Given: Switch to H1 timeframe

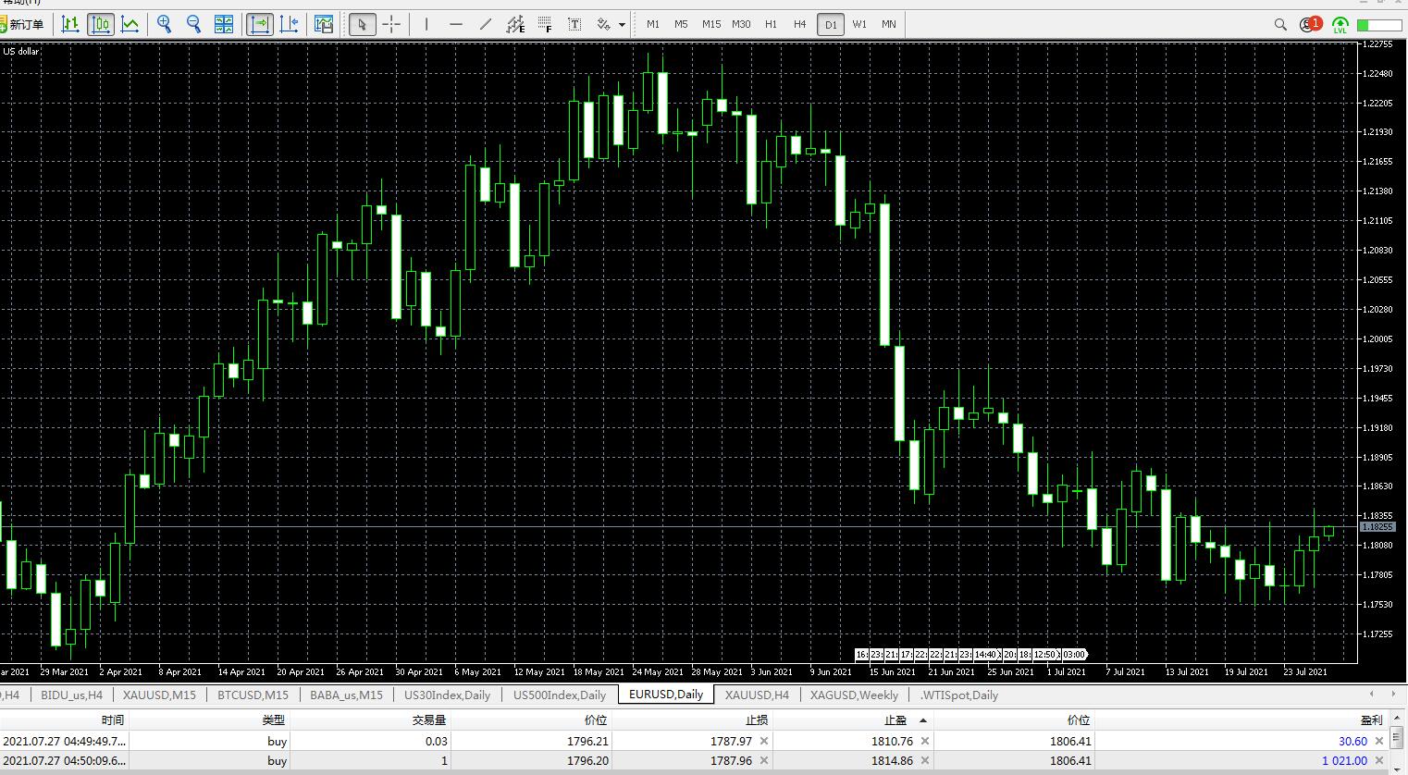Looking at the screenshot, I should [771, 25].
